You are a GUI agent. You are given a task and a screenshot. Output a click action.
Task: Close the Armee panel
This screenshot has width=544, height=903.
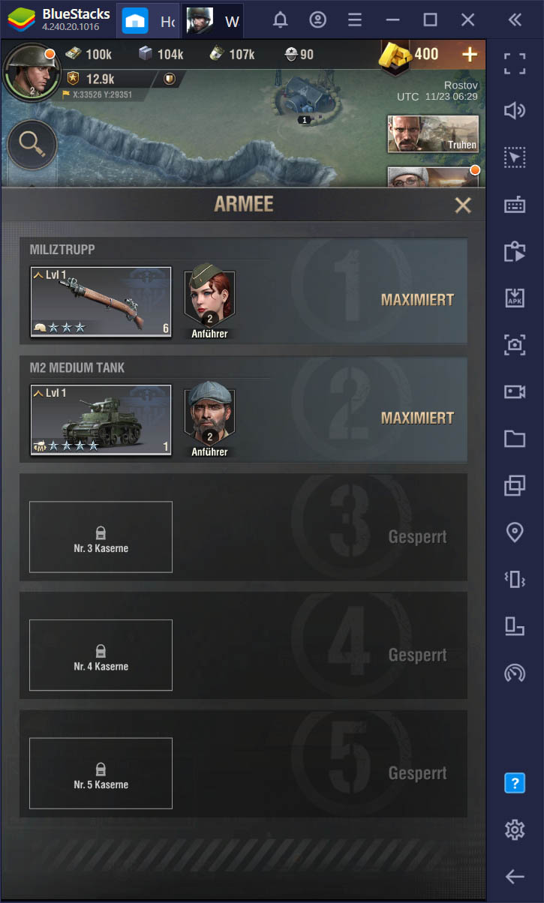(x=463, y=205)
